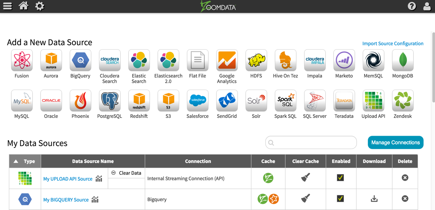Viewport: 435px width, 210px height.
Task: Add a Redshift data source
Action: click(139, 100)
